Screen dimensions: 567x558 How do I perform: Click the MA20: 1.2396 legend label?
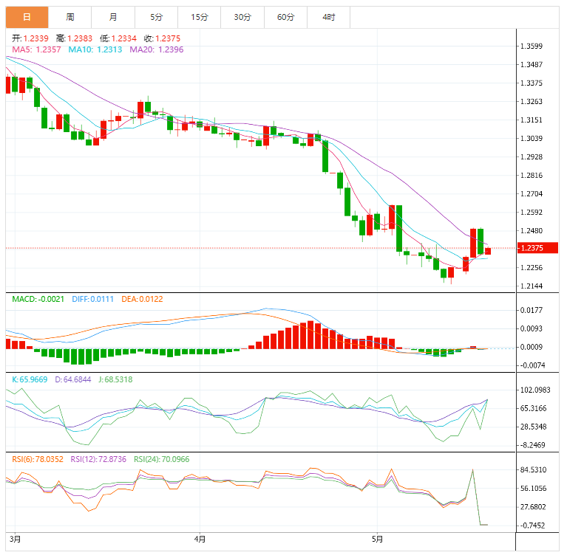tap(157, 49)
